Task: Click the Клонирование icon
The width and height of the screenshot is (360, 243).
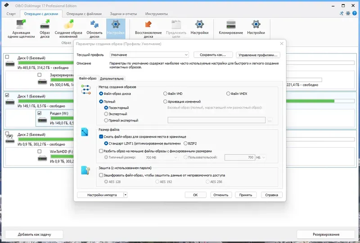Action: click(231, 24)
